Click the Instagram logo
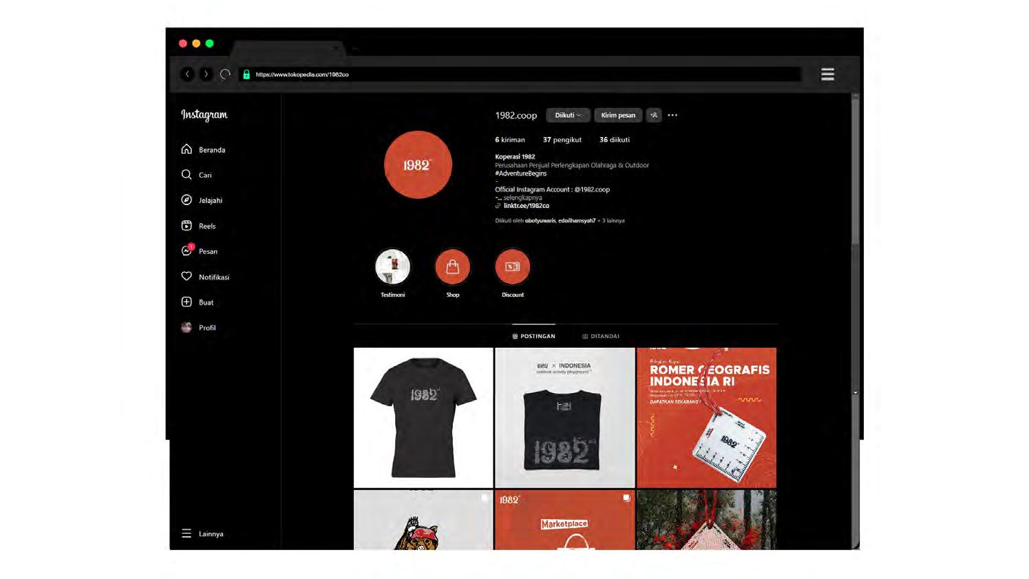 [204, 115]
